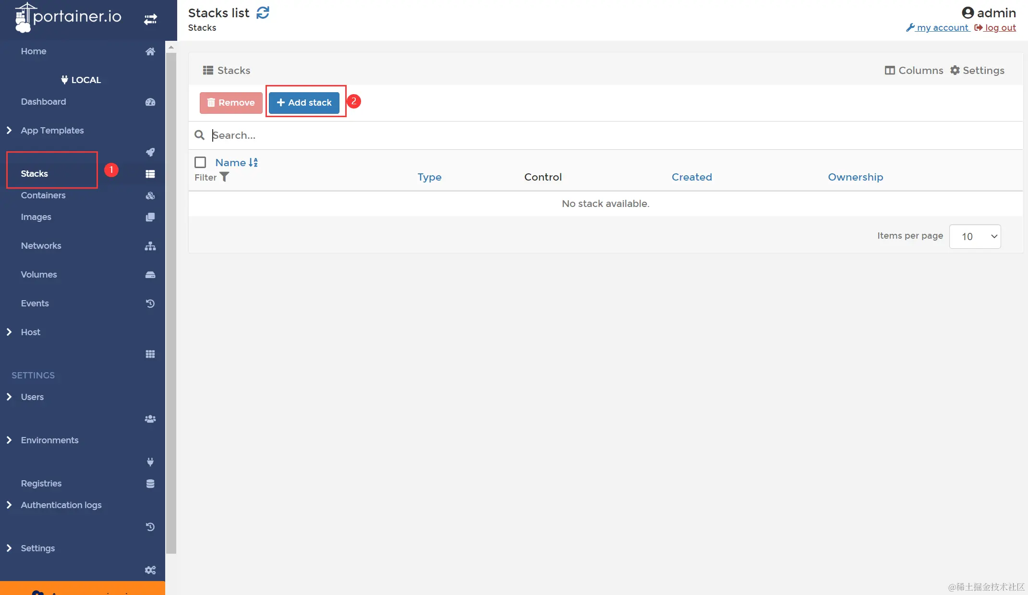The height and width of the screenshot is (595, 1028).
Task: Tick the select-all checkbox beside Name
Action: [200, 162]
